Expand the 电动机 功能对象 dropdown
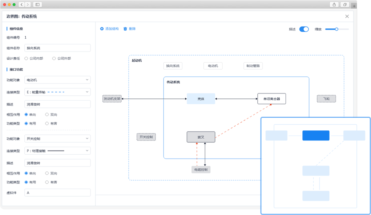 point(57,80)
